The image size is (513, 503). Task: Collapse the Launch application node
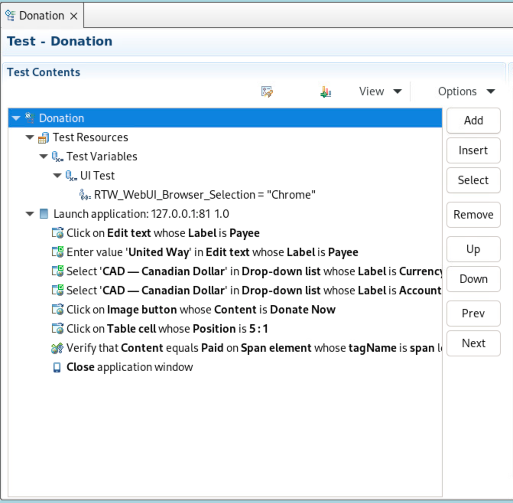[30, 214]
